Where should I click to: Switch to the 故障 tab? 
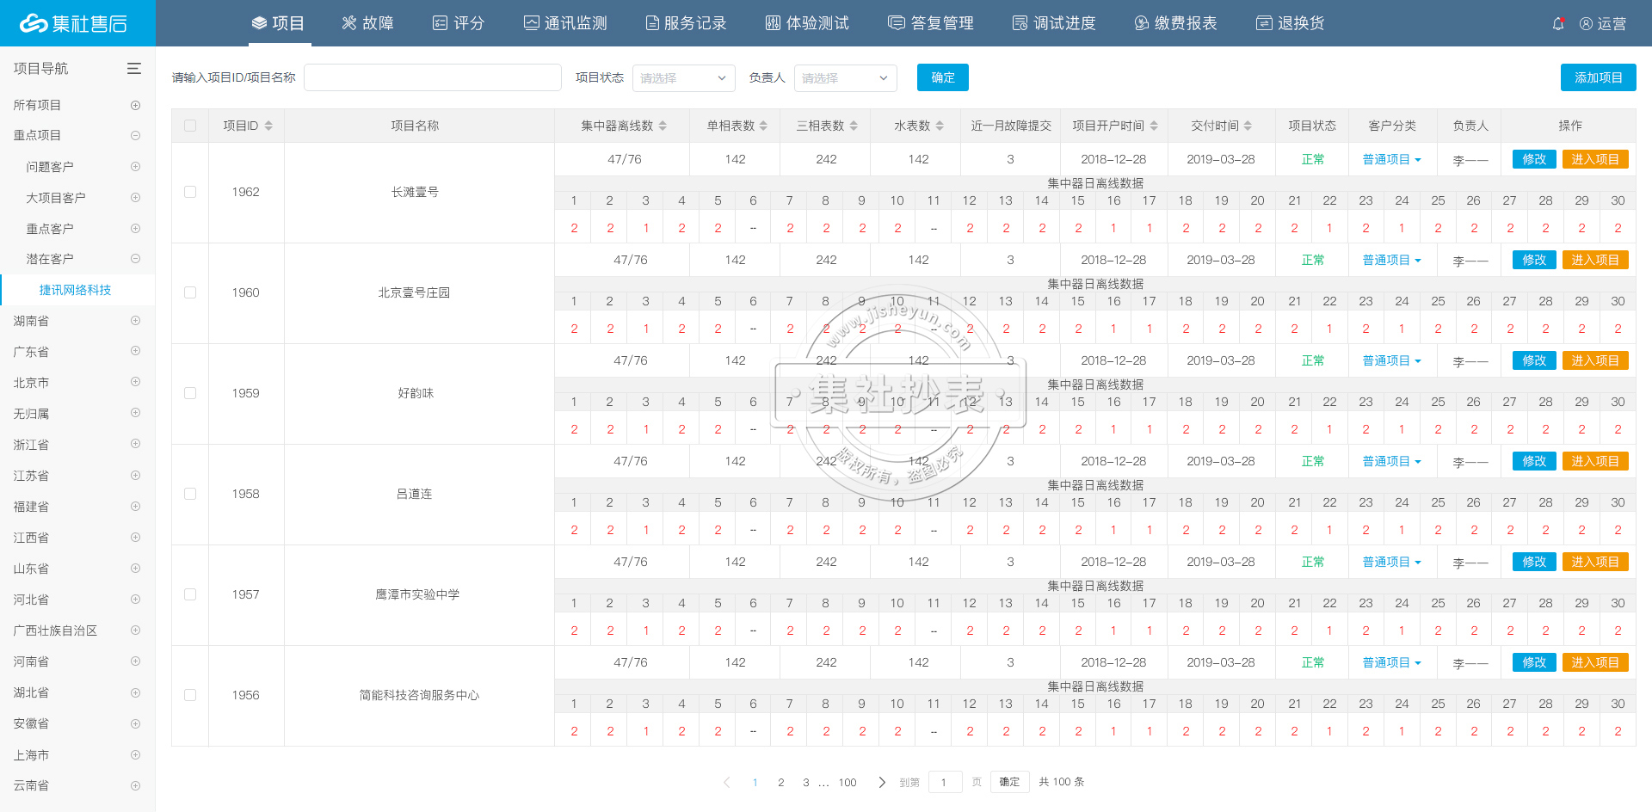(367, 23)
